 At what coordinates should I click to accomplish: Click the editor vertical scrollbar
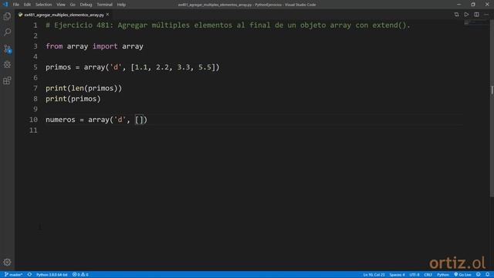point(492,109)
